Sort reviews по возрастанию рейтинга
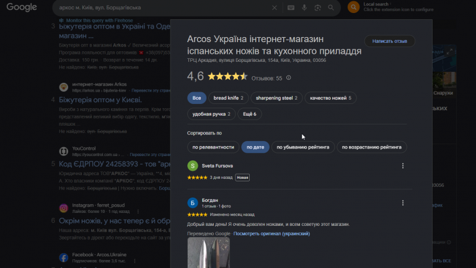 [x=372, y=147]
